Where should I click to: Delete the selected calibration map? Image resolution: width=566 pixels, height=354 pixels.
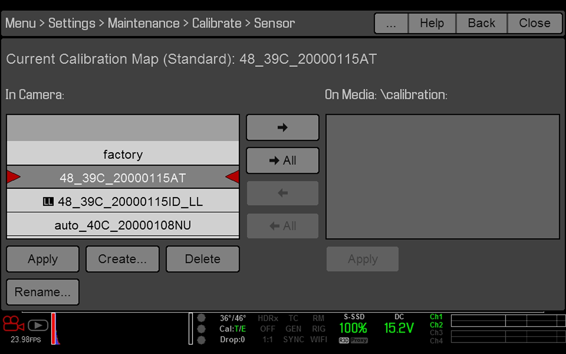tap(202, 259)
